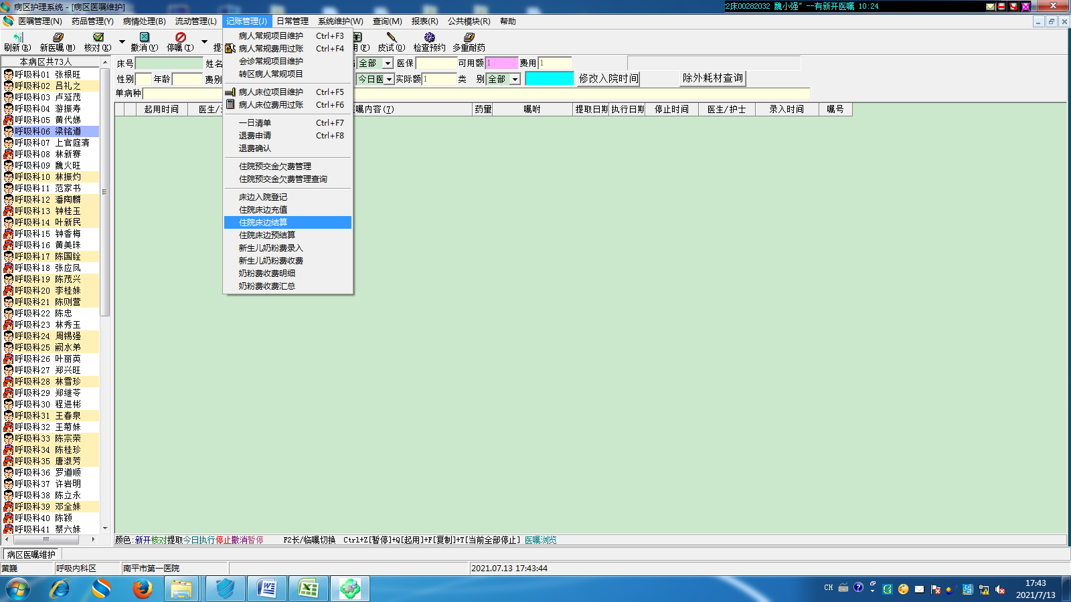Select patient 呼吸科33 陈宗荣
This screenshot has width=1071, height=602.
pyautogui.click(x=51, y=438)
